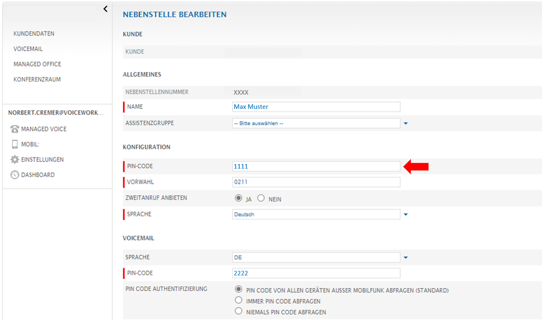Click the Konfiguration PIN-Code field with 1111
The width and height of the screenshot is (542, 320).
click(316, 166)
